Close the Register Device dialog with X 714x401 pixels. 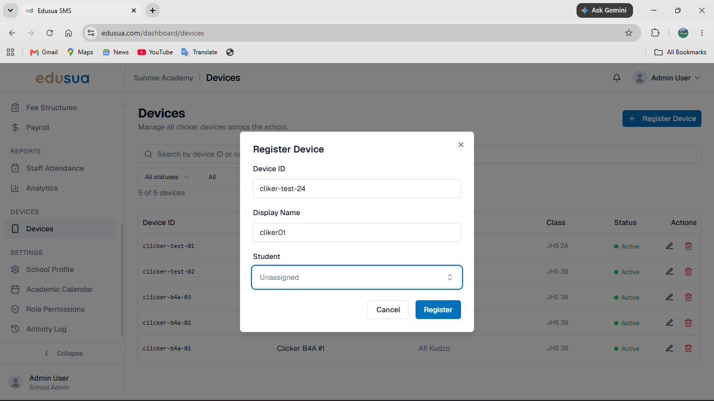[460, 145]
